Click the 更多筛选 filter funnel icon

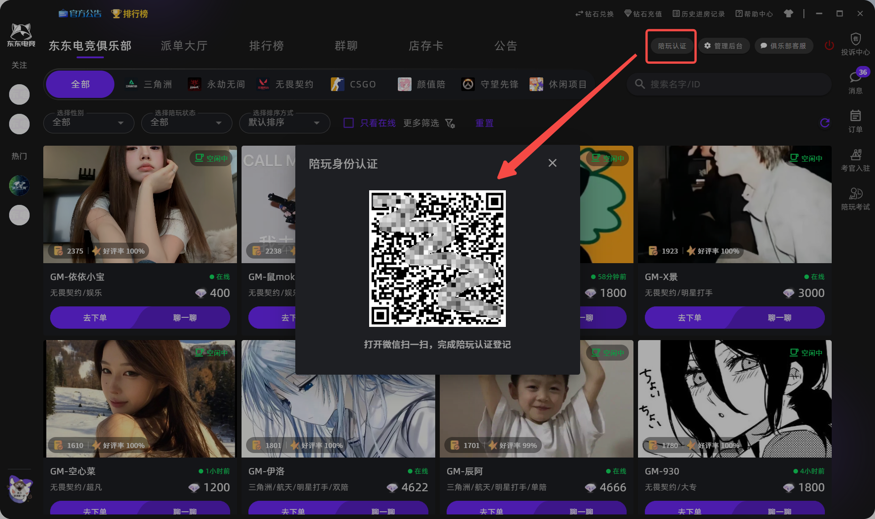450,123
